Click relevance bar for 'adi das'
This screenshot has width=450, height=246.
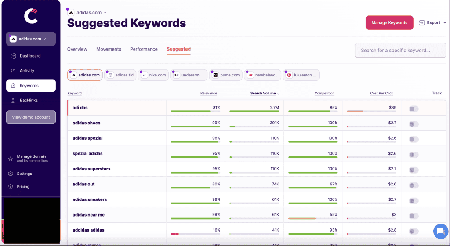[196, 111]
